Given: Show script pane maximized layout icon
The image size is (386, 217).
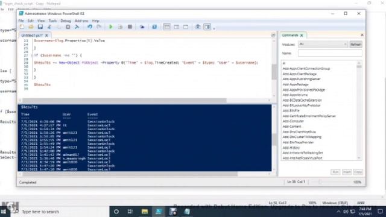Looking at the screenshot, I should (x=186, y=27).
